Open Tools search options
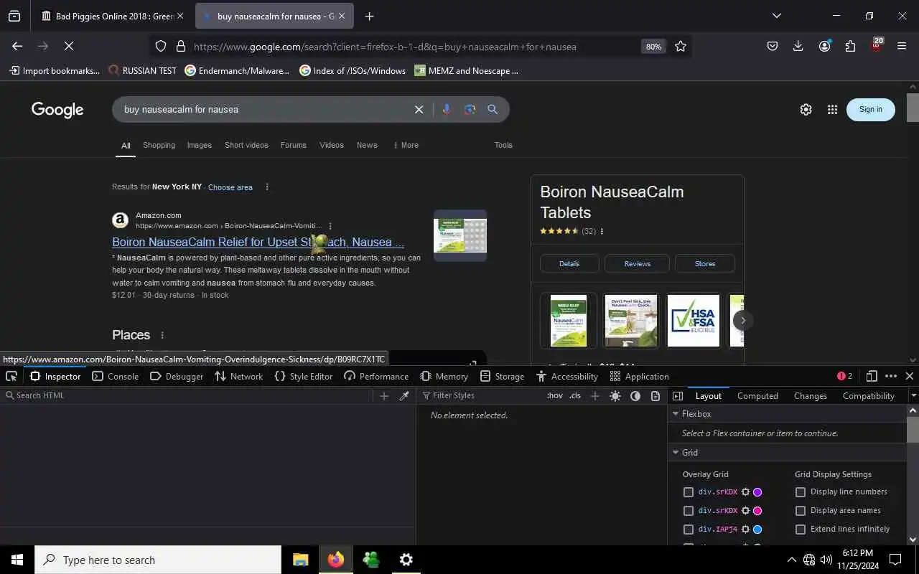Viewport: 919px width, 574px height. 503,145
